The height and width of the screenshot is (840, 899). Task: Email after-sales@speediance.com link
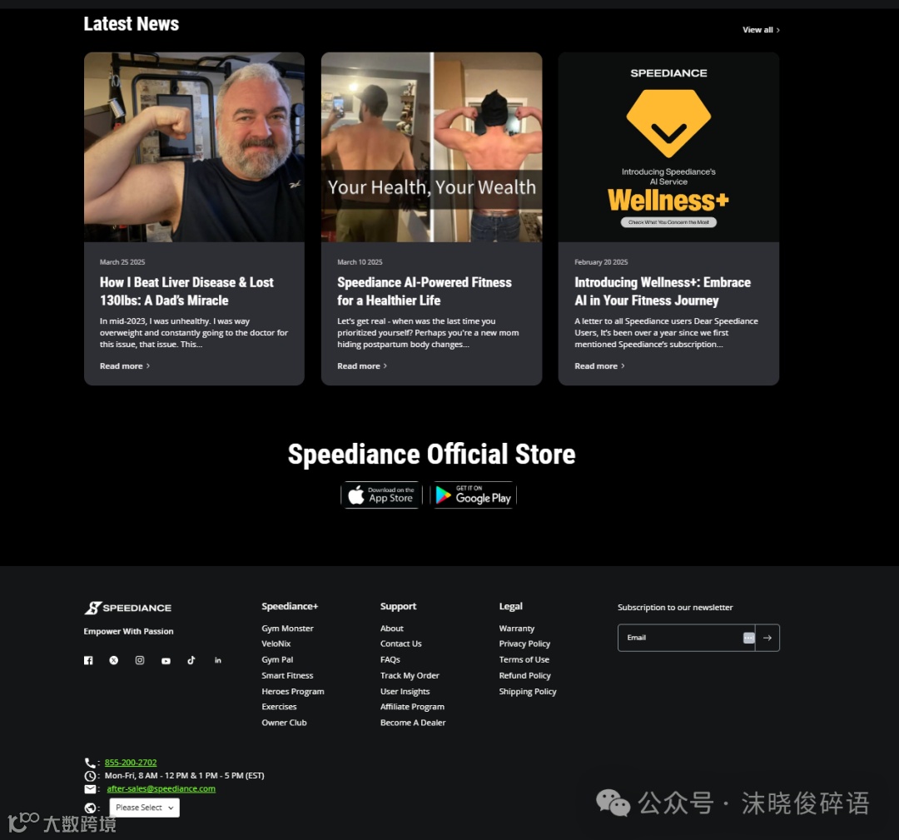(161, 789)
